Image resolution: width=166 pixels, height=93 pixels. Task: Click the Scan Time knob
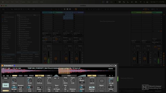pyautogui.click(x=65, y=80)
